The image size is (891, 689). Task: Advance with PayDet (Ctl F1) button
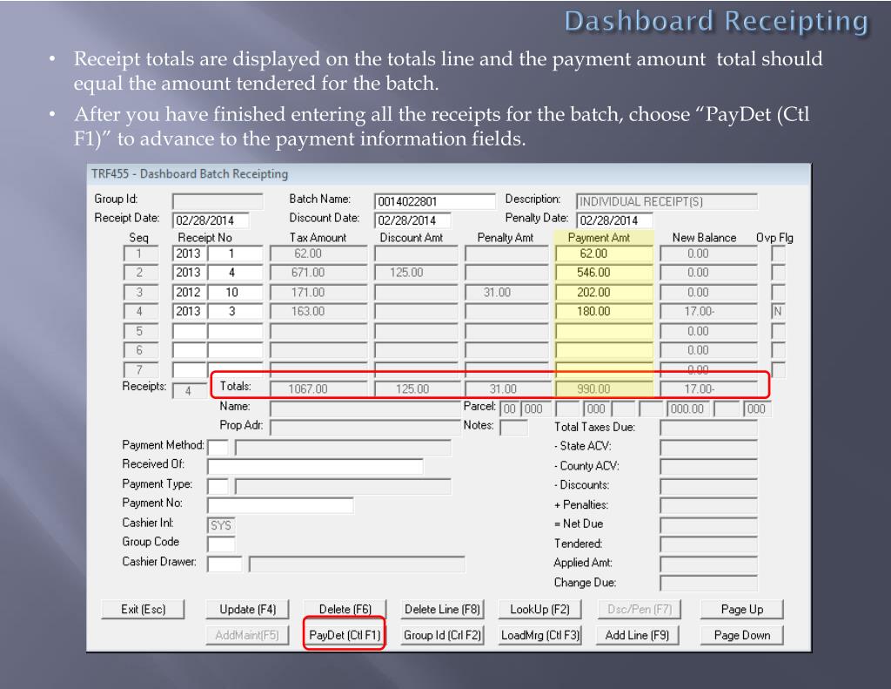pyautogui.click(x=345, y=635)
